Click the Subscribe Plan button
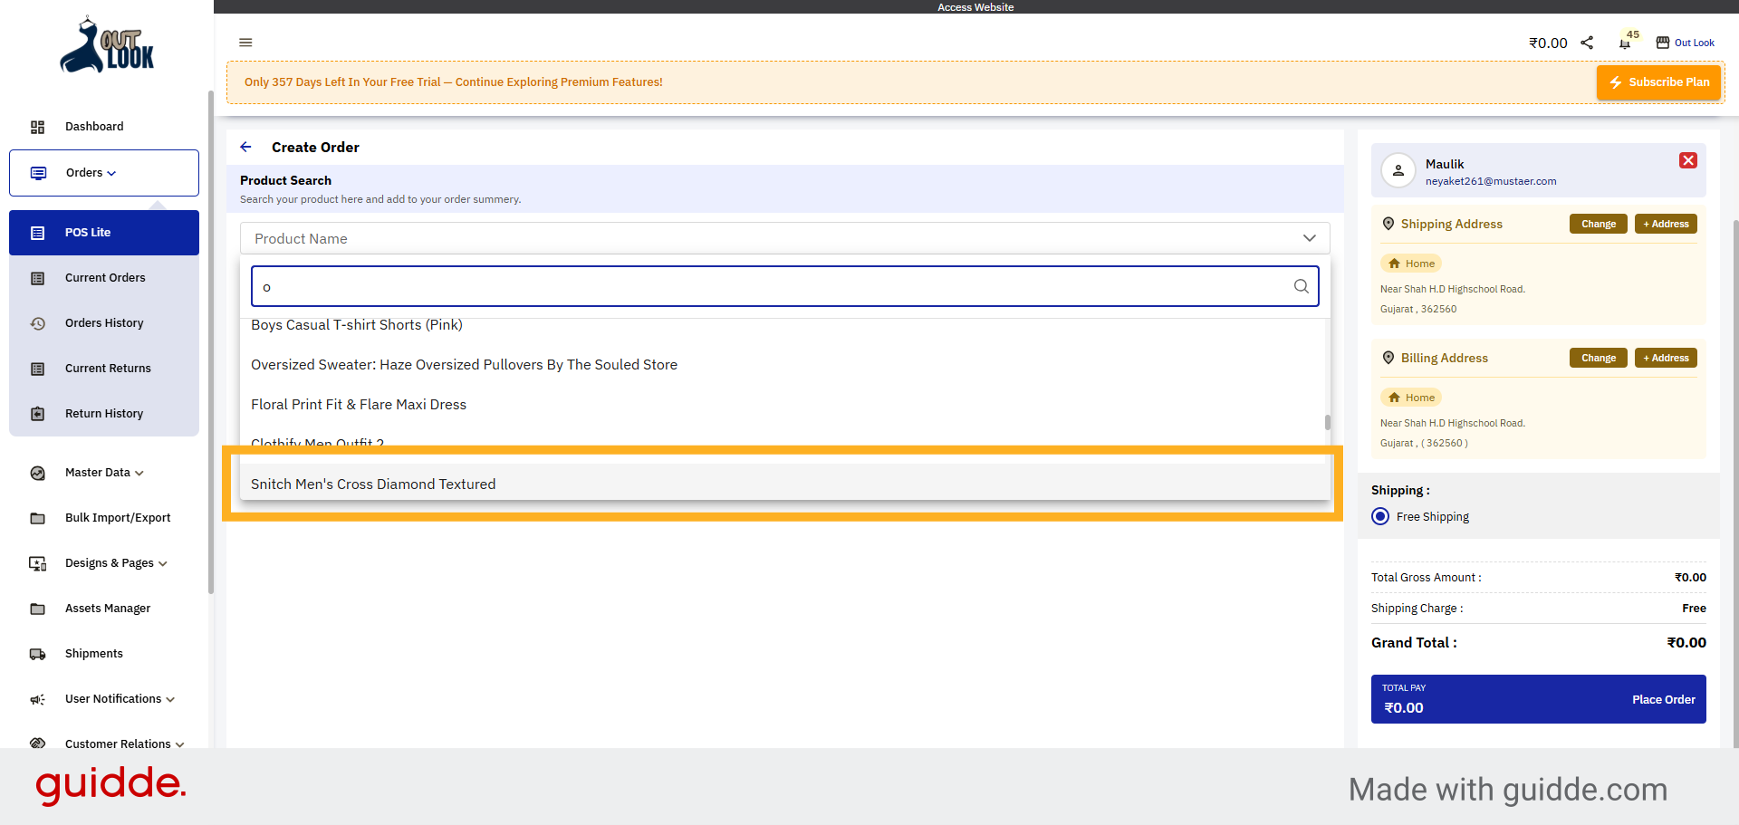 pos(1658,82)
